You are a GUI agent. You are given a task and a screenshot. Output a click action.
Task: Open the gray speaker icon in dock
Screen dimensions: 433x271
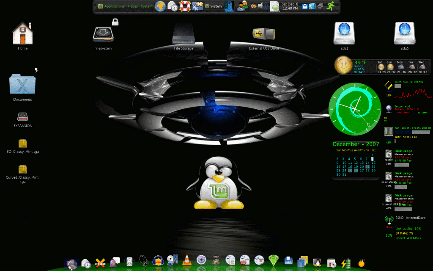[x=129, y=261]
